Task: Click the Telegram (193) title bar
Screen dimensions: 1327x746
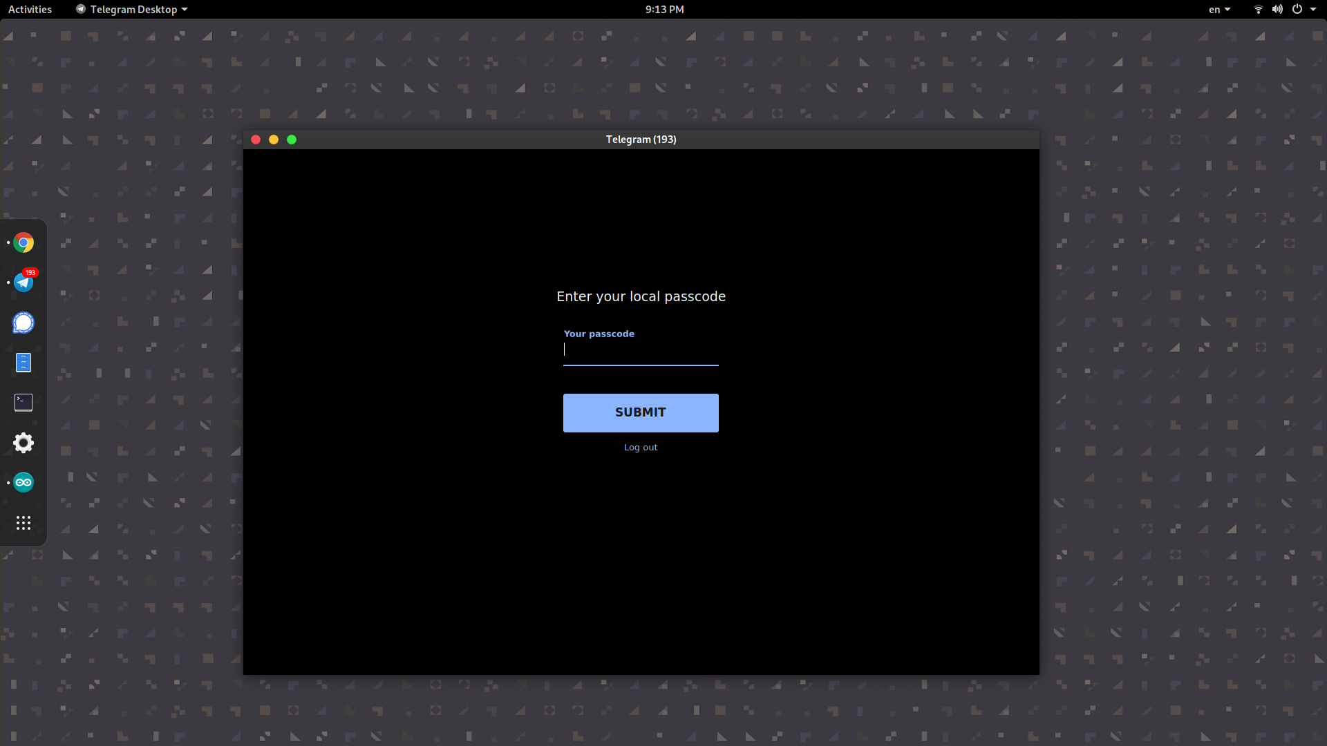Action: coord(641,140)
